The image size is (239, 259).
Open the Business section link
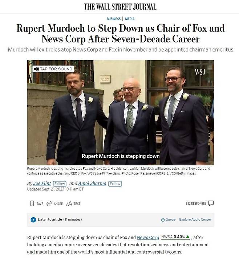click(x=114, y=19)
